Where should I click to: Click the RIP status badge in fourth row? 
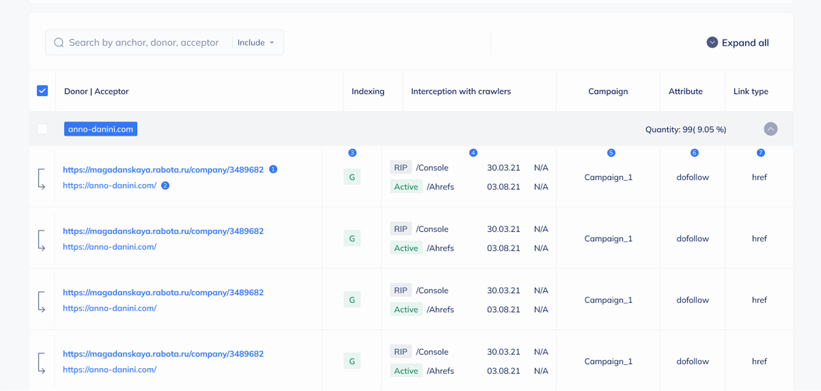tap(401, 351)
